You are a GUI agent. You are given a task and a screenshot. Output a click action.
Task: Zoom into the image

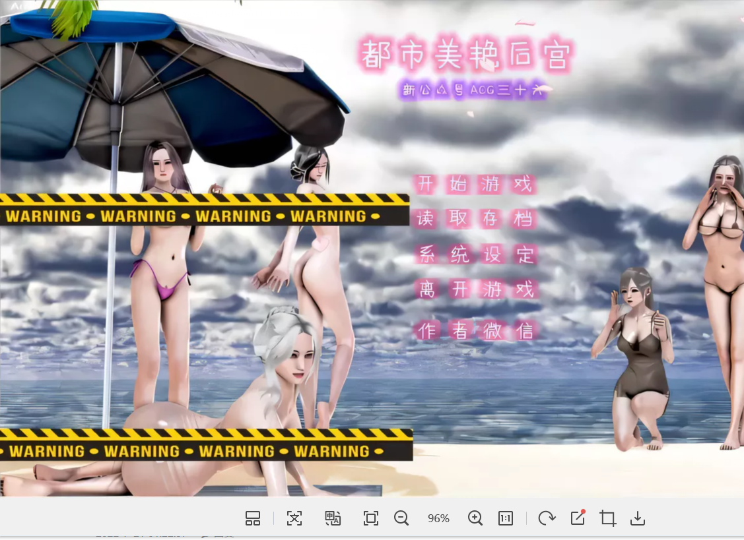(475, 518)
